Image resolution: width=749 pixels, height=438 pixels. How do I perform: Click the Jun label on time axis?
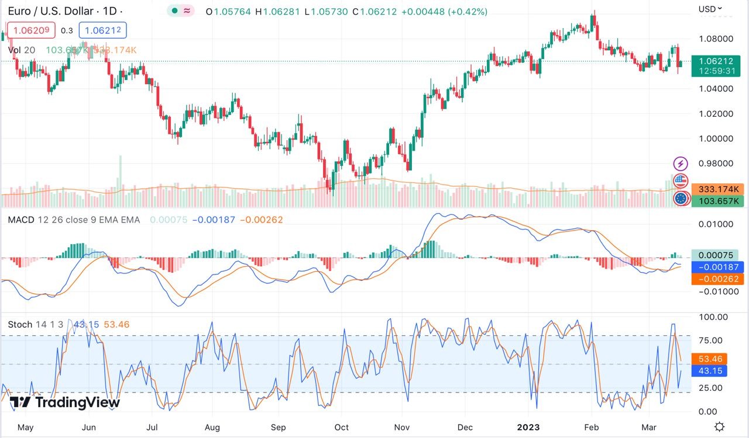[88, 427]
